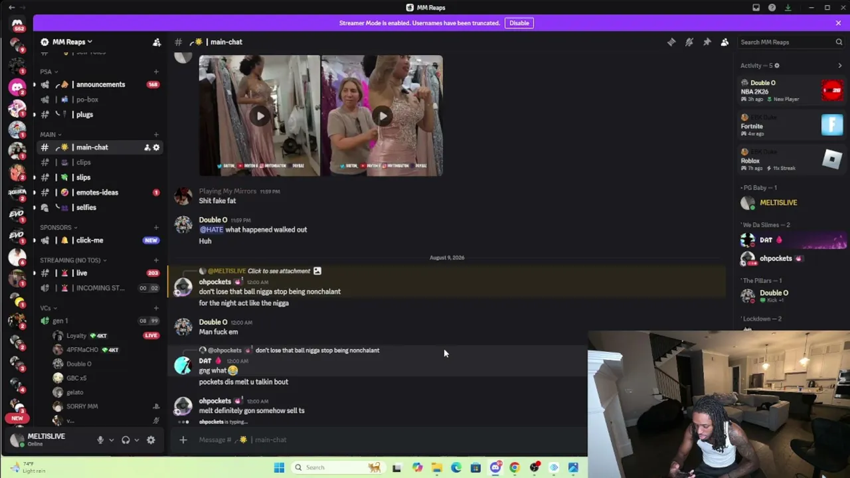Open User Settings gear
The image size is (850, 478).
click(x=151, y=439)
